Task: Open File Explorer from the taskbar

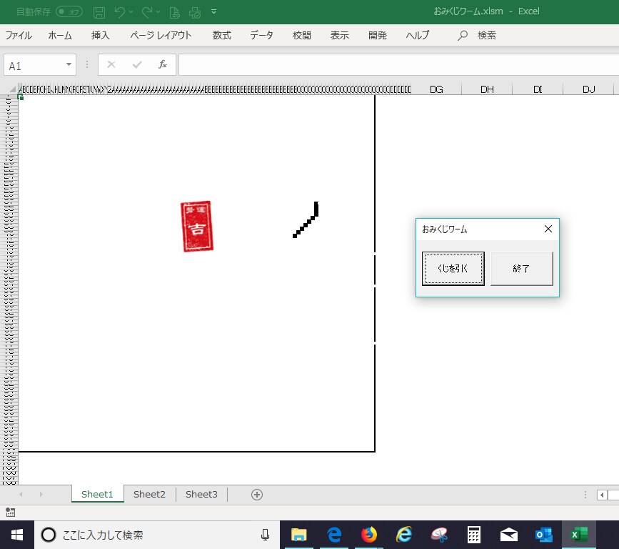Action: click(x=299, y=535)
